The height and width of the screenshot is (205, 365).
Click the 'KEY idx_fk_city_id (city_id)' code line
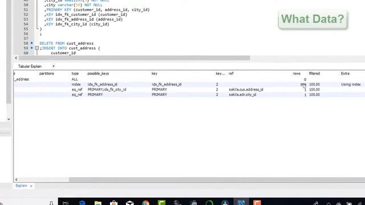[77, 24]
